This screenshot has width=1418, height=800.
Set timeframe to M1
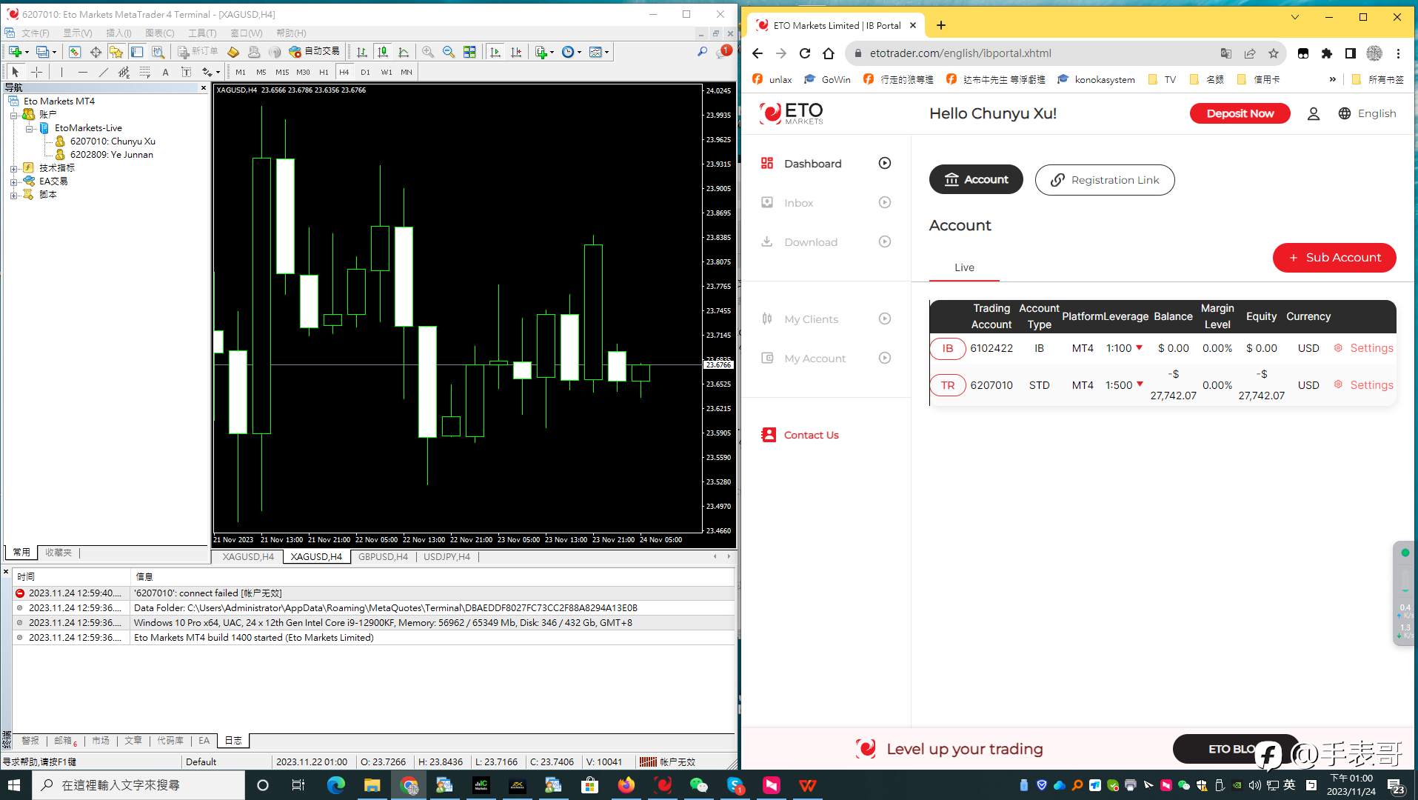241,72
